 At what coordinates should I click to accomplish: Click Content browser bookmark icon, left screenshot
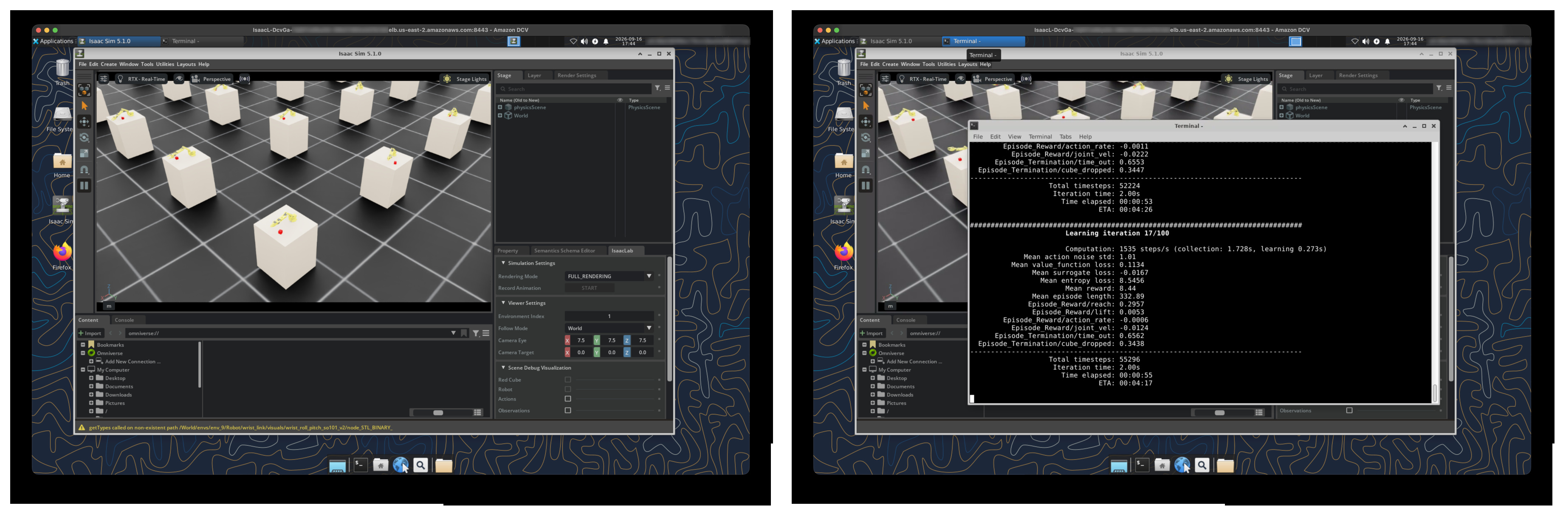coord(464,333)
